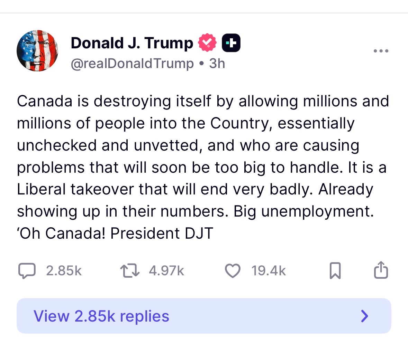Image resolution: width=408 pixels, height=353 pixels.
Task: Open the @realDonaldTrump handle link
Action: [132, 64]
